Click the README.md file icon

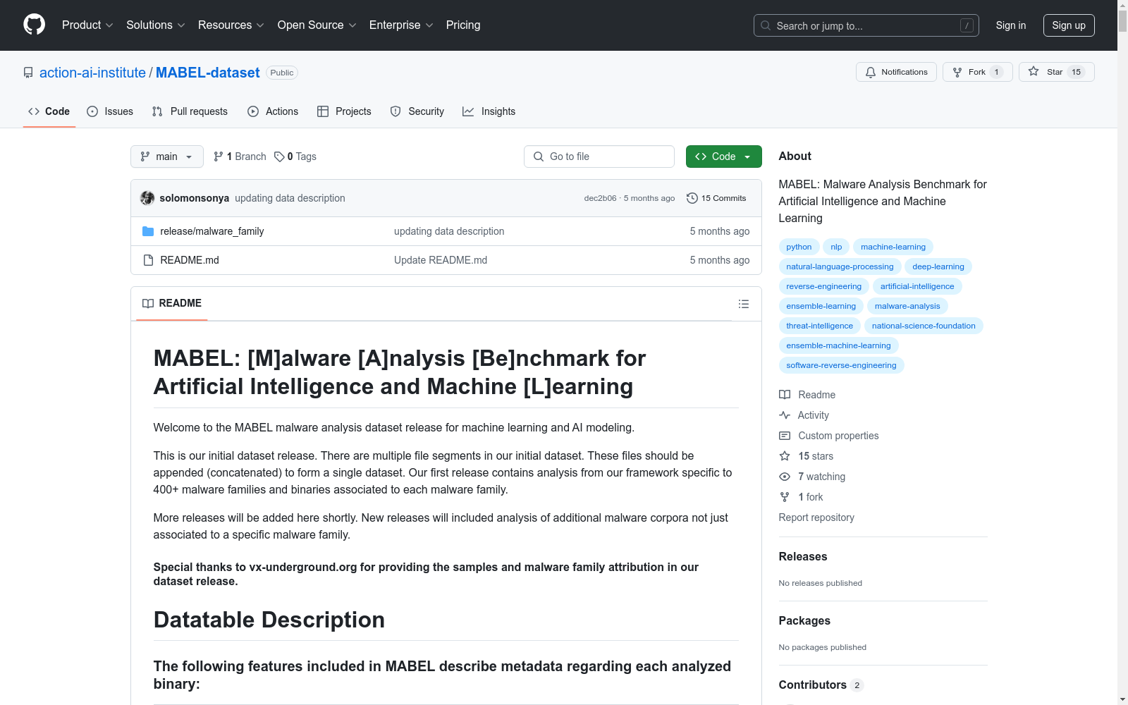click(x=148, y=260)
